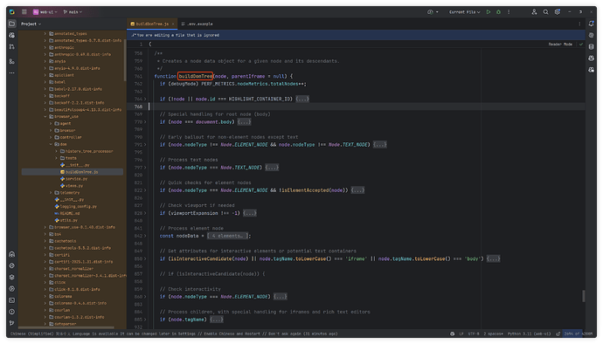The height and width of the screenshot is (344, 603).
Task: Toggle the Project tool window folder icon
Action: [12, 24]
